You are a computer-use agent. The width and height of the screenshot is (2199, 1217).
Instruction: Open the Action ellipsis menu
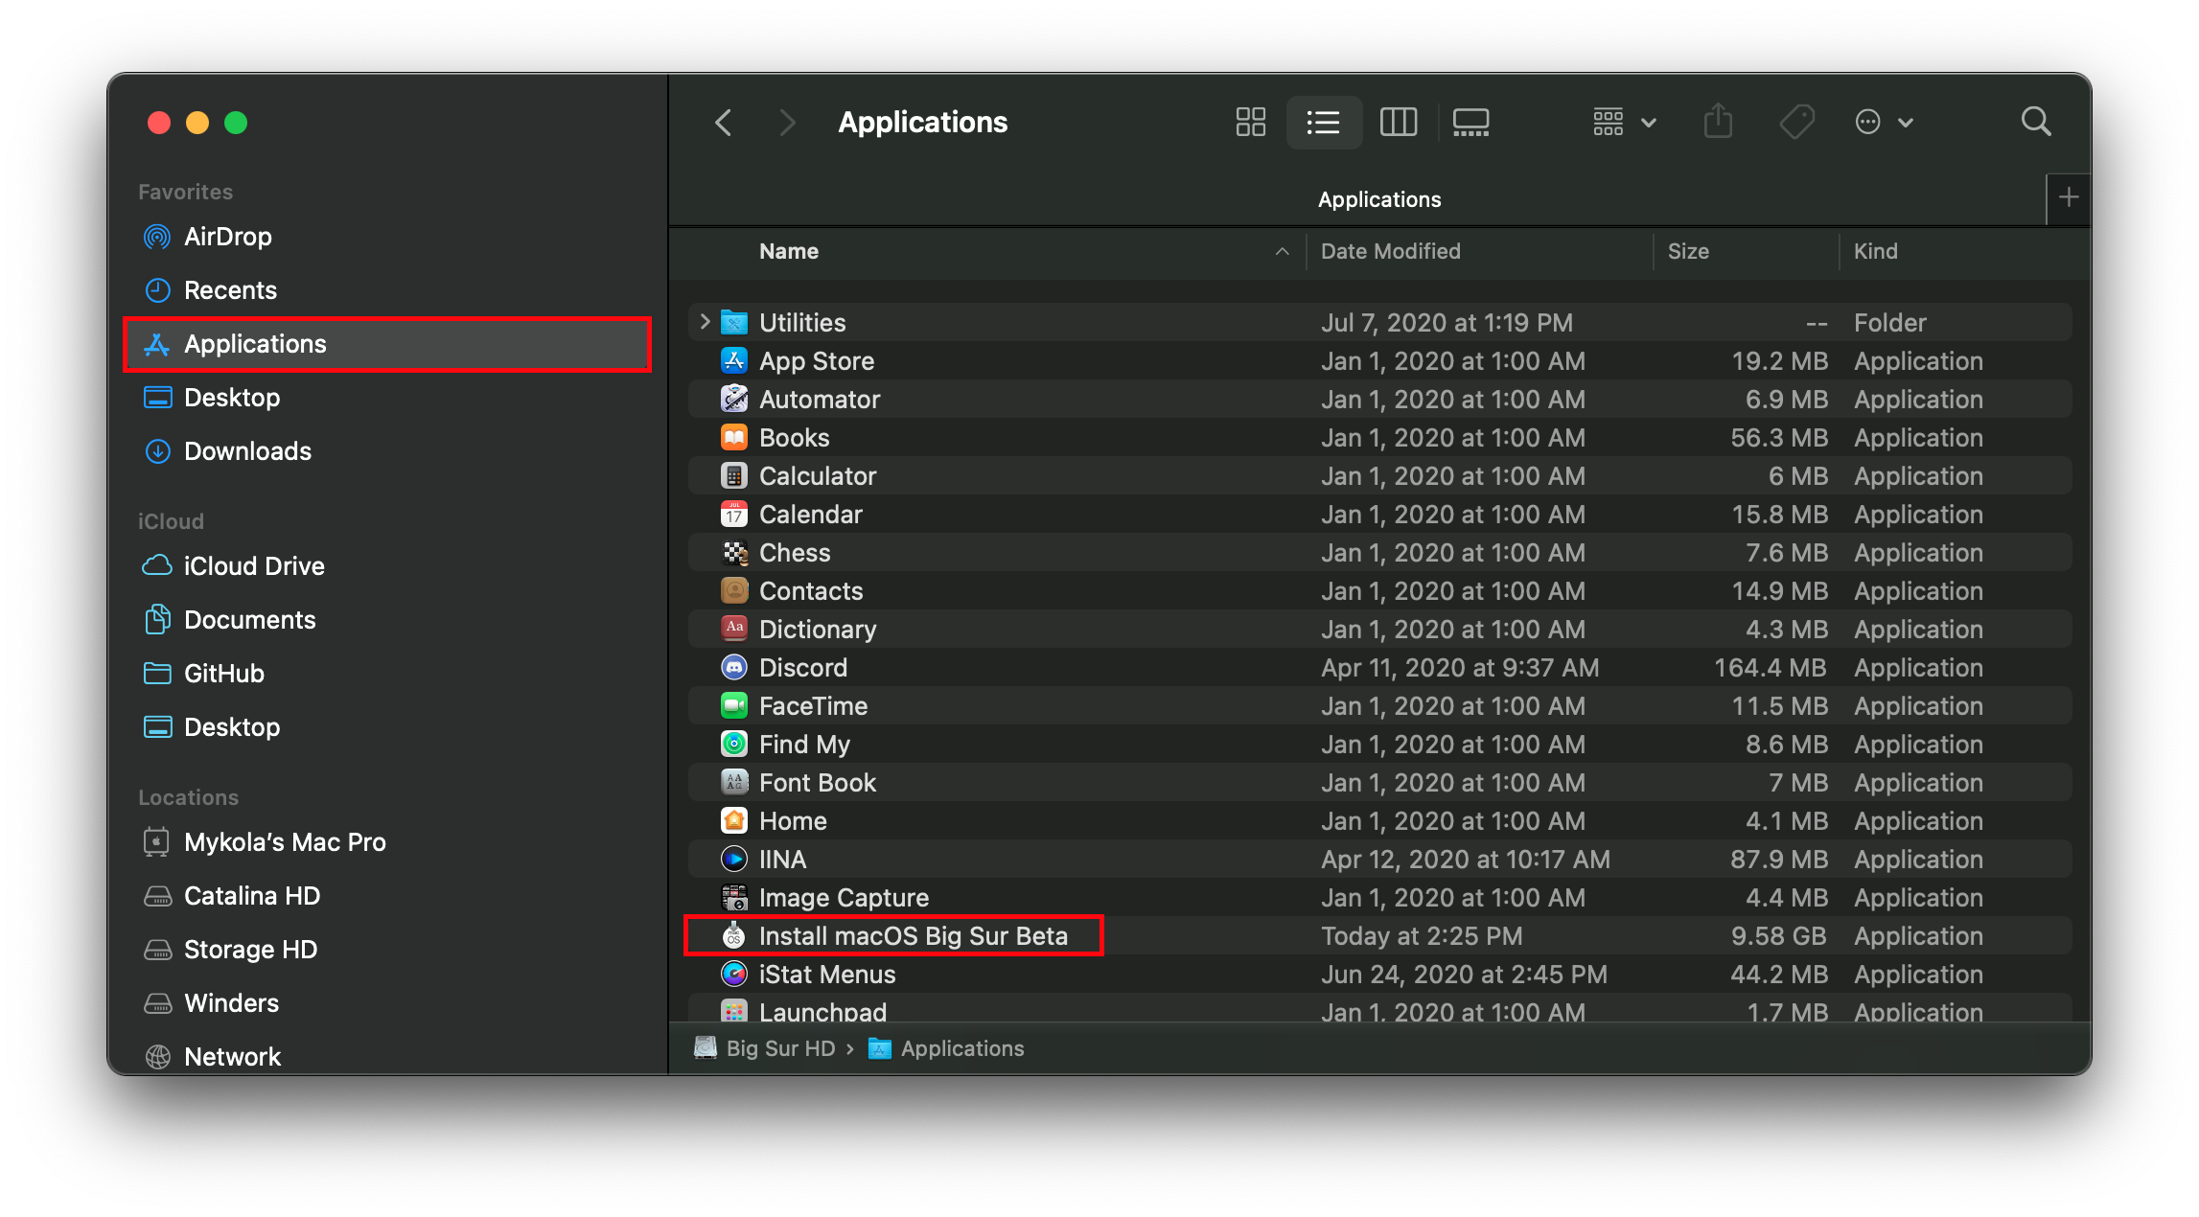pos(1884,123)
